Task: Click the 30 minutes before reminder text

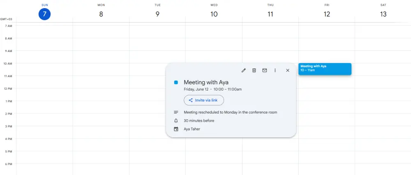Action: coord(199,120)
